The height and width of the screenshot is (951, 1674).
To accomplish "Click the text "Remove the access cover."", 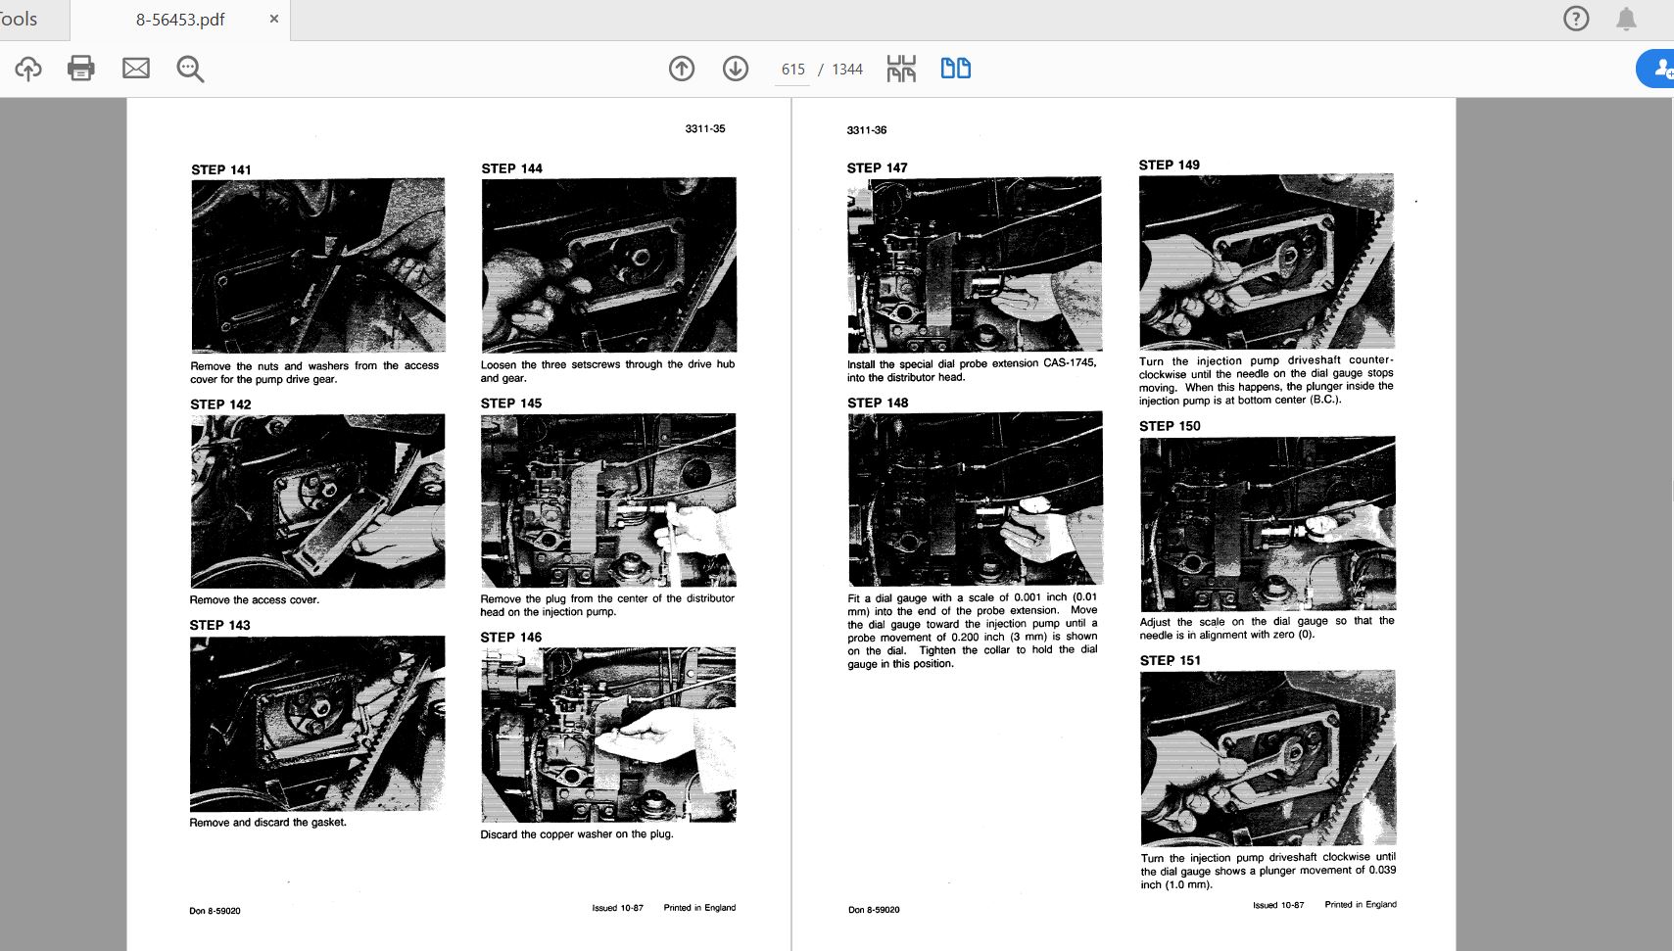I will point(255,599).
